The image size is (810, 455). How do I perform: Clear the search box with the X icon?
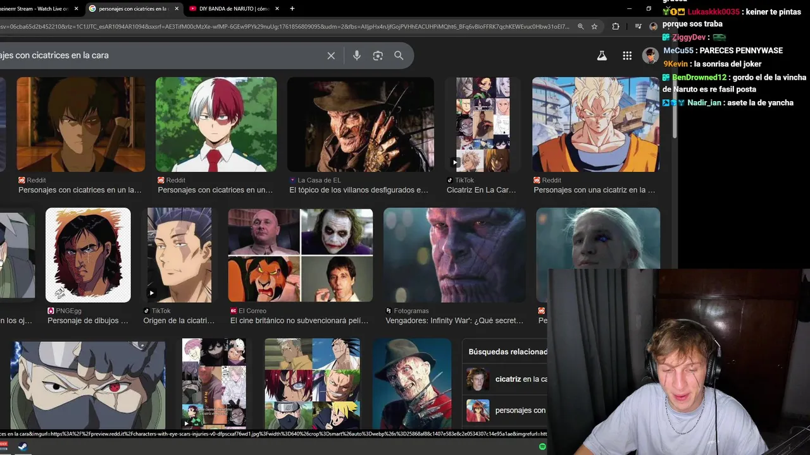tap(331, 56)
